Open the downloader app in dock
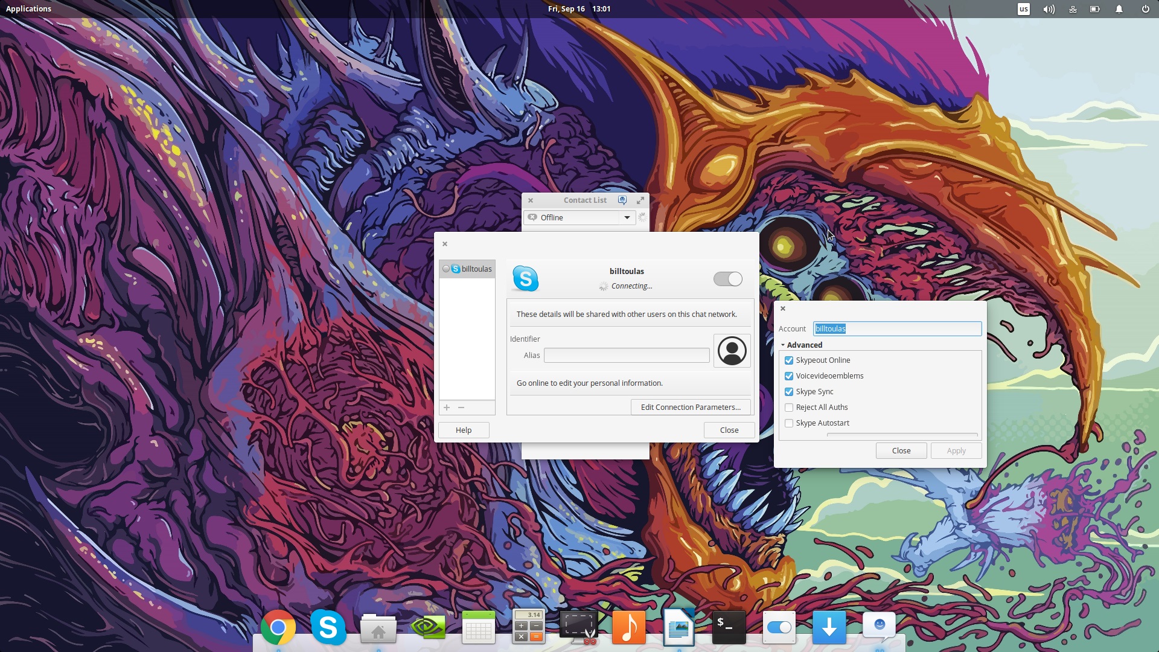The height and width of the screenshot is (652, 1159). tap(829, 627)
